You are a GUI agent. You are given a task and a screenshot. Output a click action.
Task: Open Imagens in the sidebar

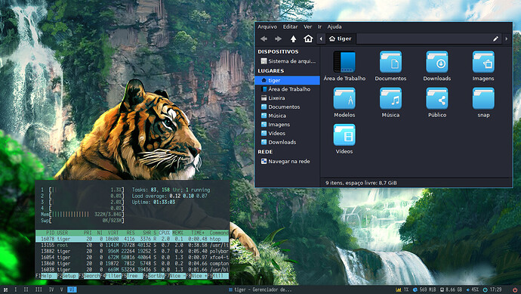coord(288,125)
